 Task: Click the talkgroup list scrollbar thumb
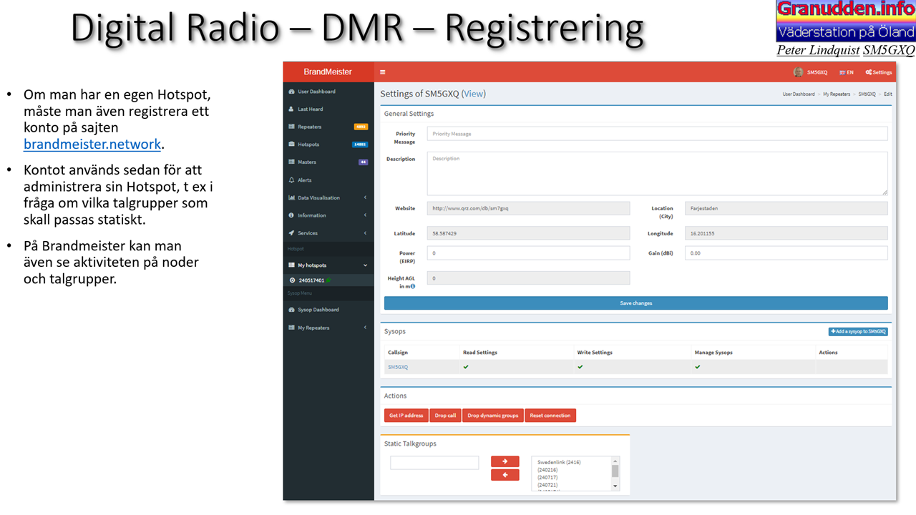point(615,471)
